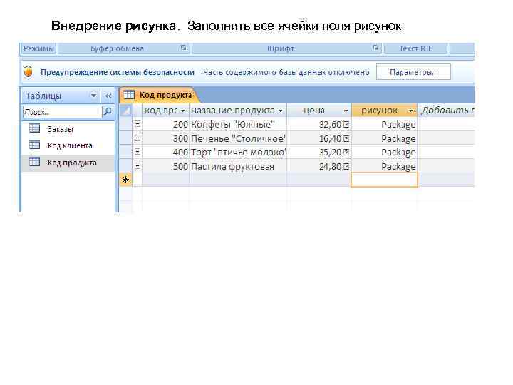Open название продукта column filter dropdown
This screenshot has height=385, width=513.
coord(281,111)
